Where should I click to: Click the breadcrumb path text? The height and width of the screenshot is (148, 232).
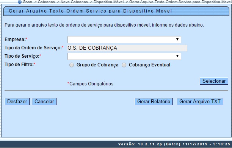tap(127, 2)
